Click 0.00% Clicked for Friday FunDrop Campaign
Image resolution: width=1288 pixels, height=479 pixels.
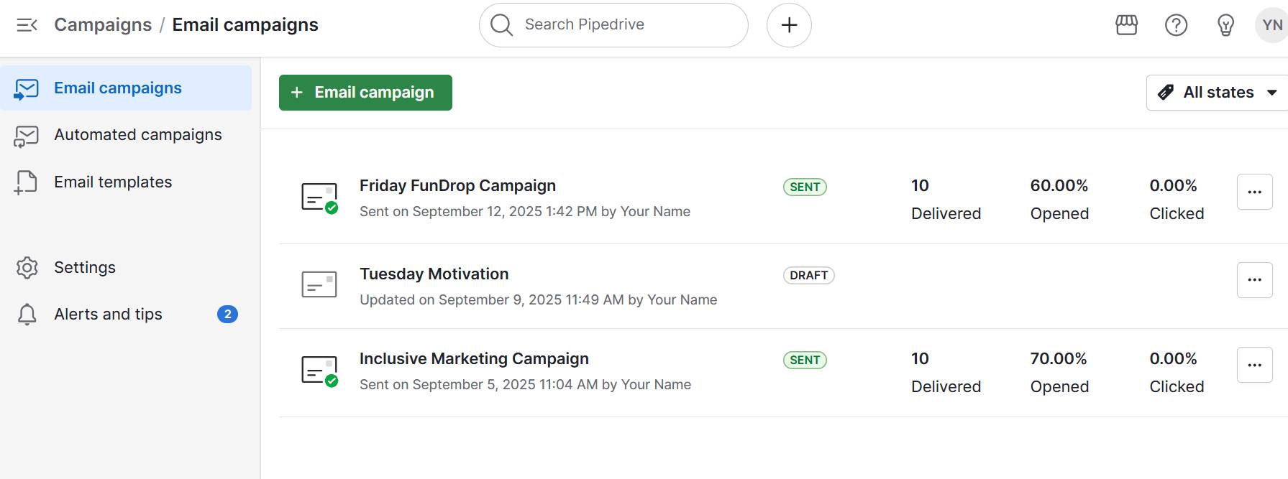tap(1177, 199)
